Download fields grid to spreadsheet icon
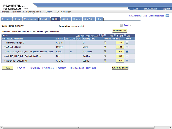172x129 pixels. (105, 35)
